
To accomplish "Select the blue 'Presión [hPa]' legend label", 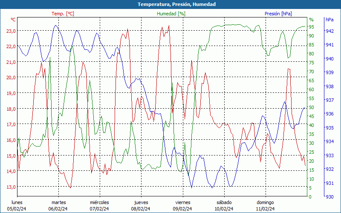I will (278, 14).
